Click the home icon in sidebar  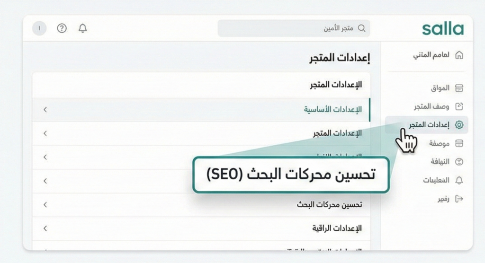pos(458,55)
